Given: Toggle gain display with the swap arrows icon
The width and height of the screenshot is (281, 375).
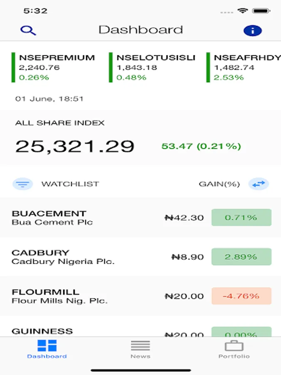Looking at the screenshot, I should tap(259, 184).
